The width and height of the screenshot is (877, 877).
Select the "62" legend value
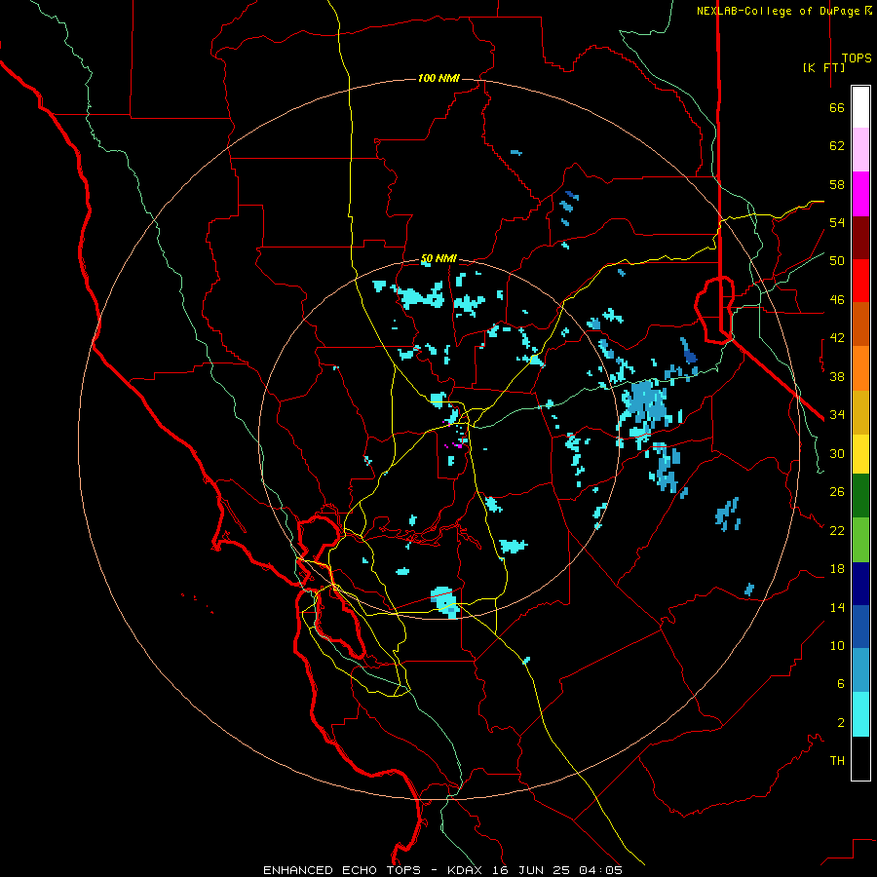837,146
